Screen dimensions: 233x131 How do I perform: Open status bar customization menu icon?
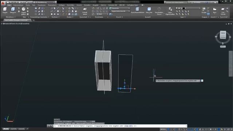[x=231, y=130]
